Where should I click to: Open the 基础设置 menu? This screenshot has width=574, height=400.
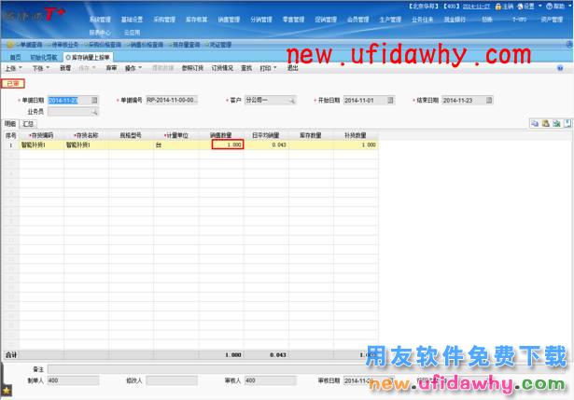click(x=132, y=20)
